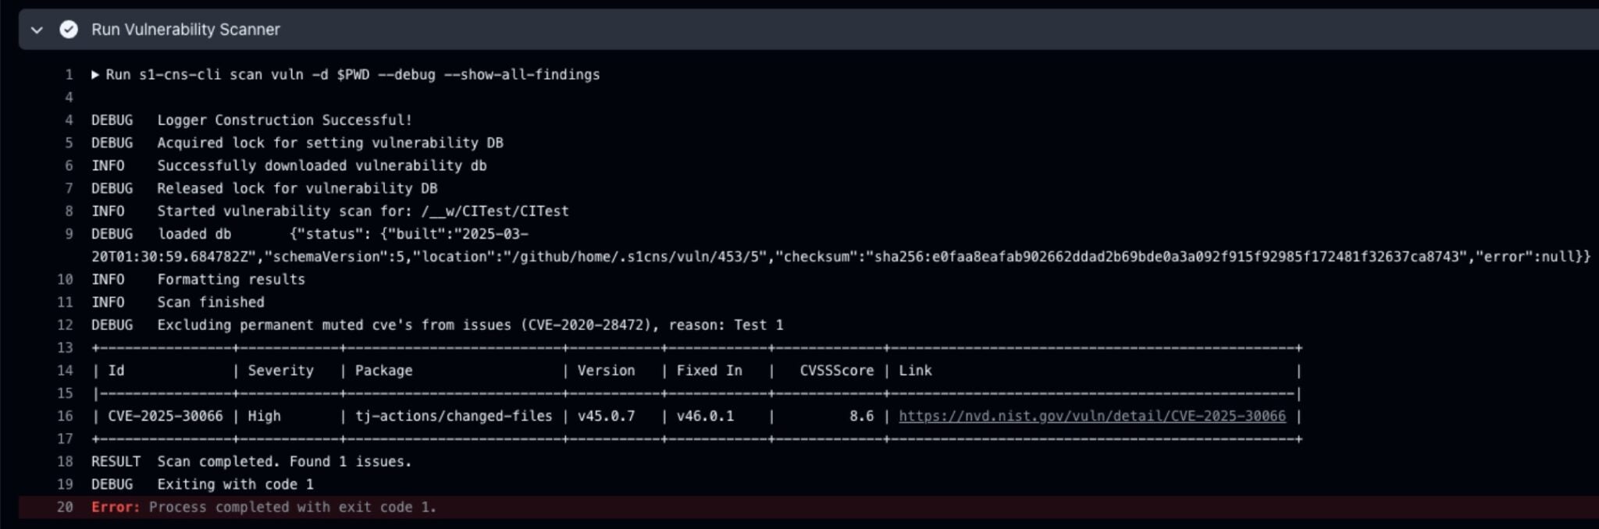Click the Scan completed result message

(284, 461)
